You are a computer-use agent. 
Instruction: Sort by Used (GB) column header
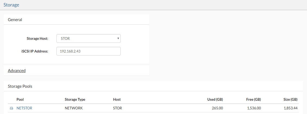coord(215,100)
